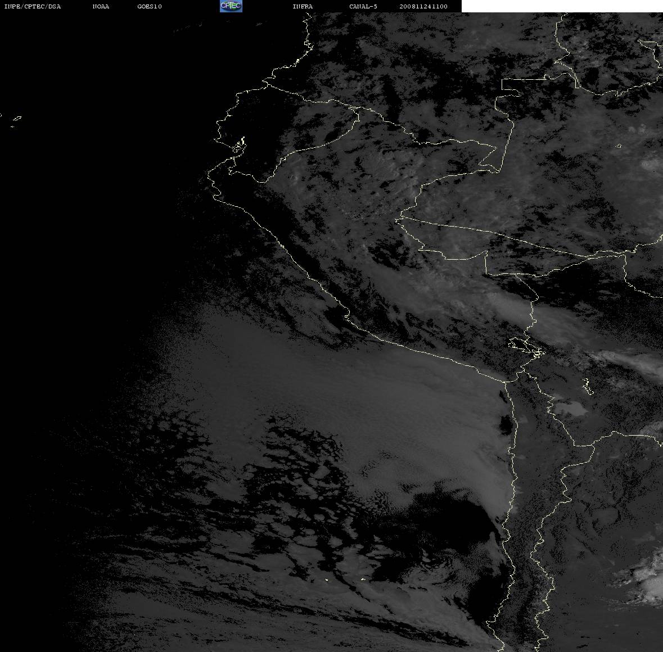This screenshot has height=652, width=663.
Task: Click the CANAL-5 channel label
Action: coord(363,6)
